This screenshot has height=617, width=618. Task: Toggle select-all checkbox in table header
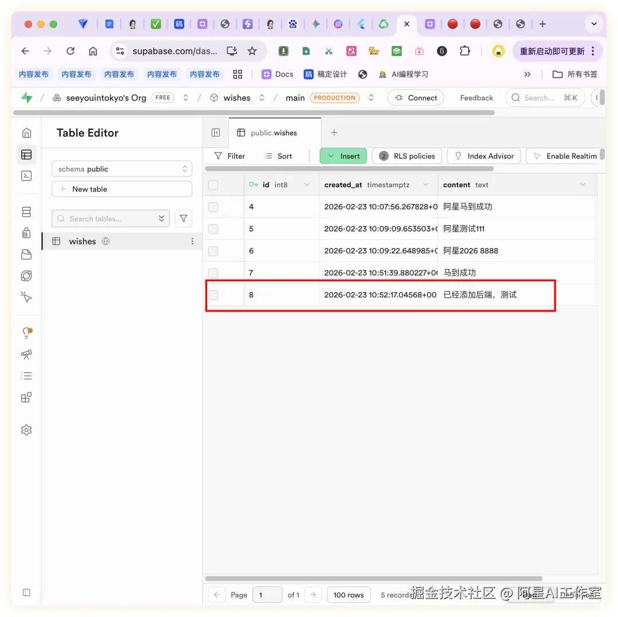213,184
